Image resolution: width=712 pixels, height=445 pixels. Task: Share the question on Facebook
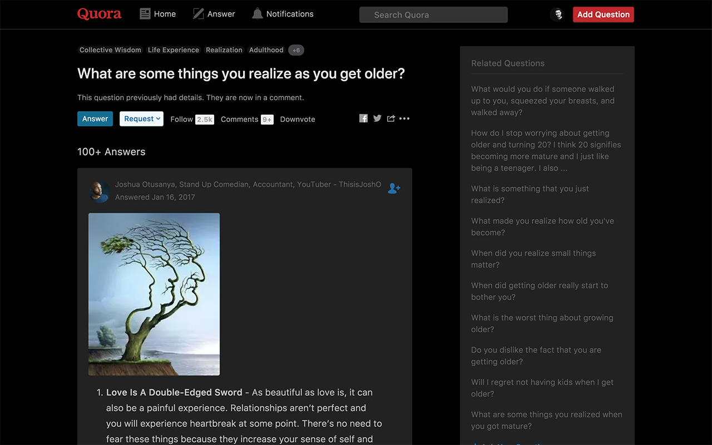363,118
